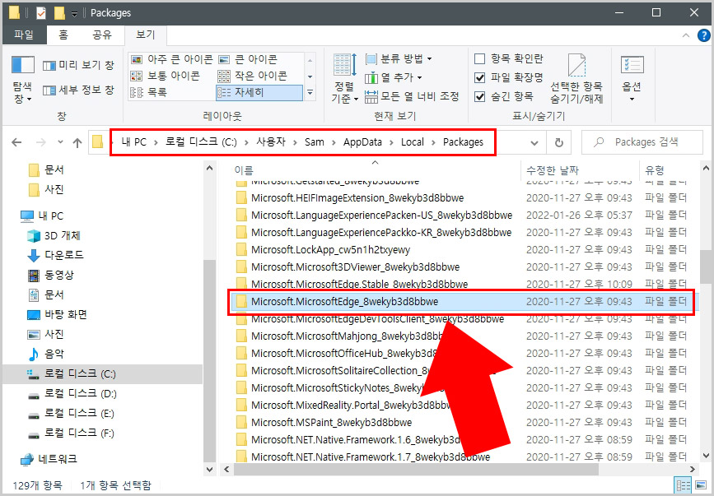Sort by date modified (수정한 날짜) header
The image size is (714, 496).
579,170
